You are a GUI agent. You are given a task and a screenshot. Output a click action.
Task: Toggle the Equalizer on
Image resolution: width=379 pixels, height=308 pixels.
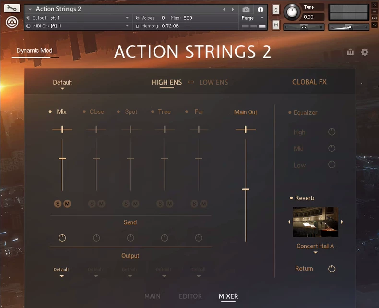(x=290, y=112)
